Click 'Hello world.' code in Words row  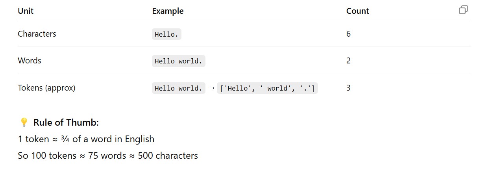coord(178,61)
